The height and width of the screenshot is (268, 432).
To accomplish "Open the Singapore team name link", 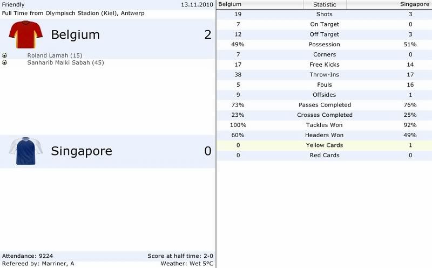I will pos(82,151).
